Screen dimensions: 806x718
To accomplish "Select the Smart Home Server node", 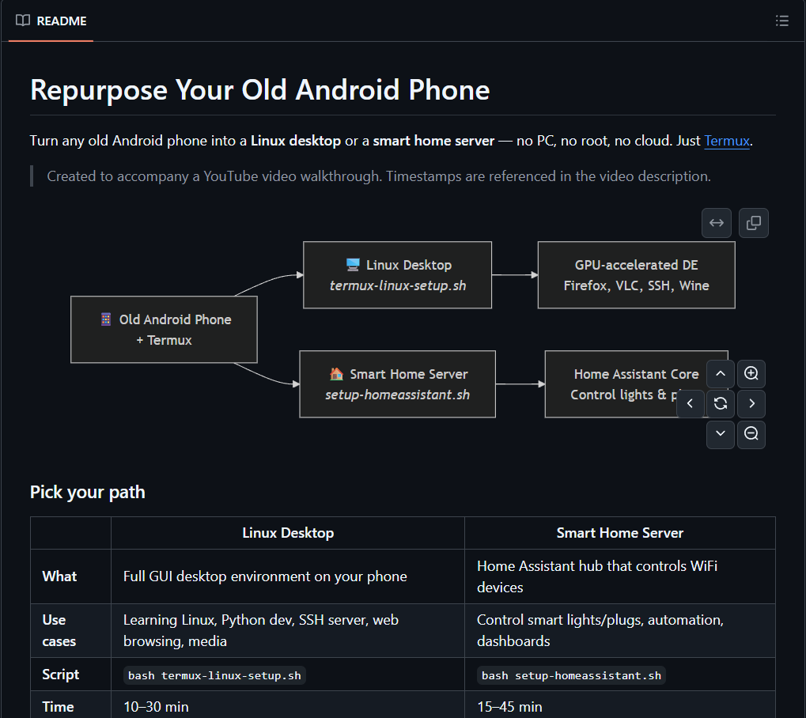I will pos(397,384).
